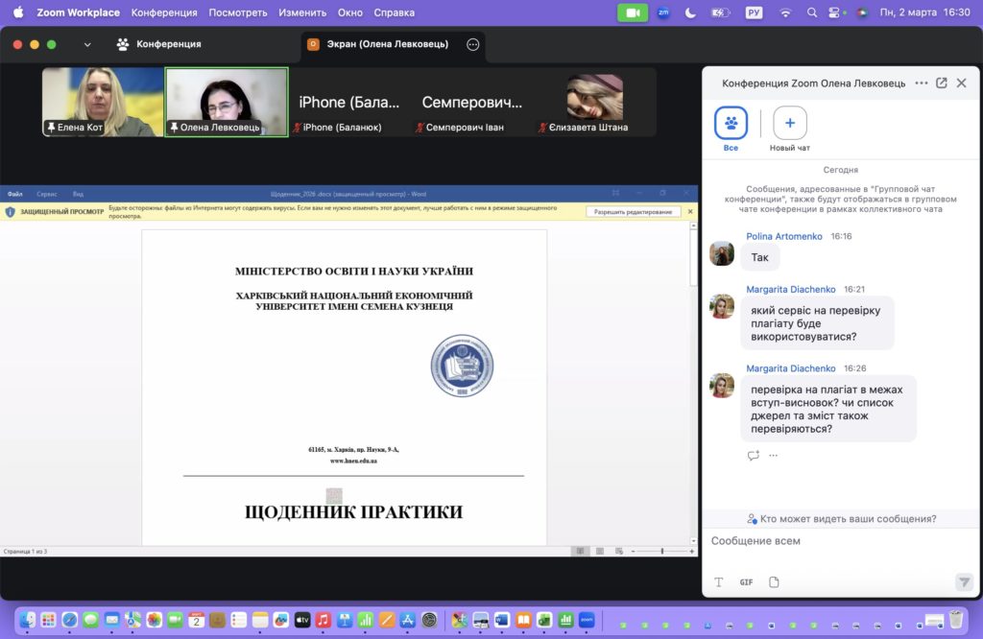
Task: Click 'Разрешить редактирование' button in Word
Action: [x=633, y=211]
